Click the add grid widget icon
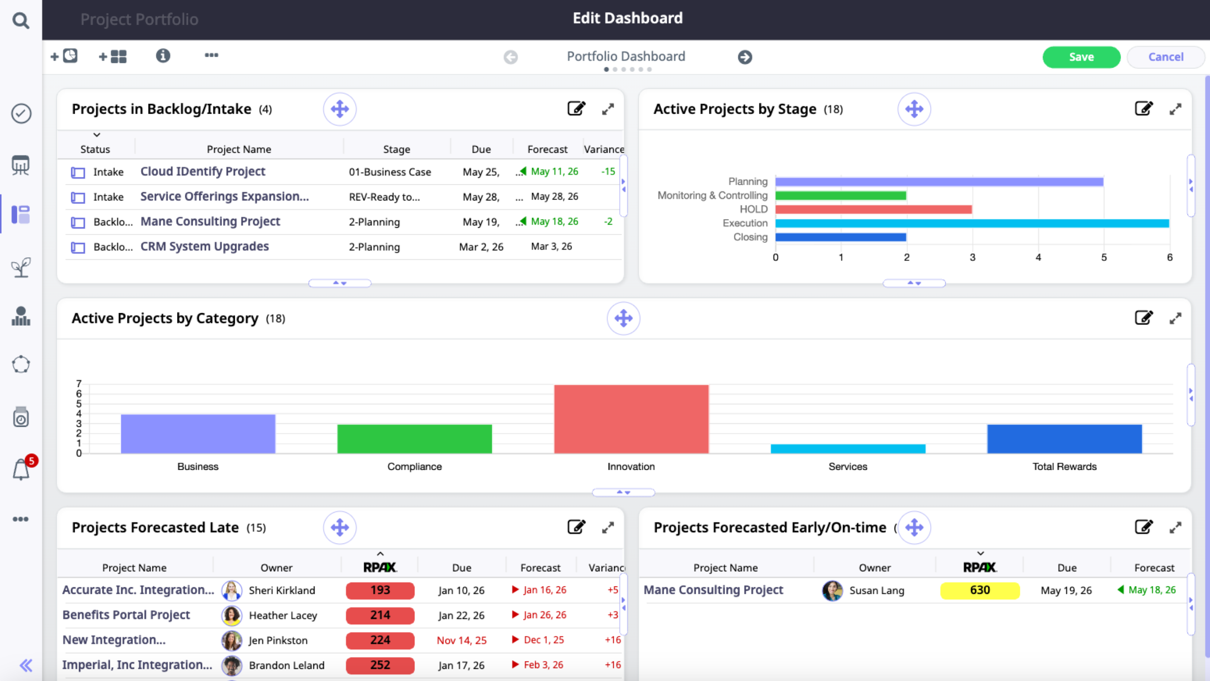The width and height of the screenshot is (1210, 681). click(113, 57)
